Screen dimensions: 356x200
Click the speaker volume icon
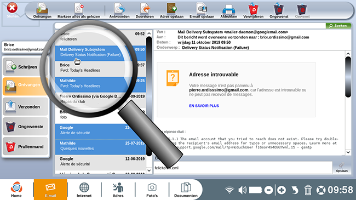tap(242, 190)
